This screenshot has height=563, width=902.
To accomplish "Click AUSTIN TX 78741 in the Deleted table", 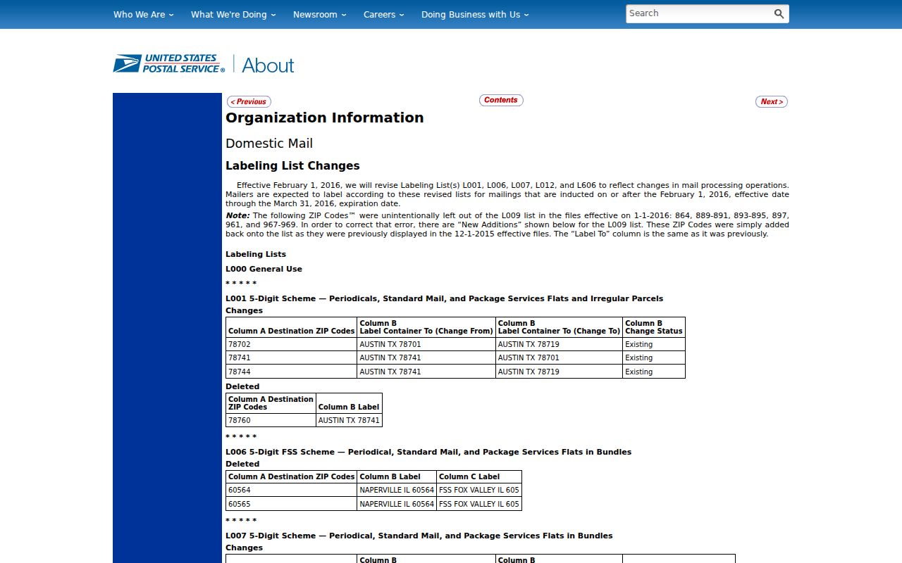I will pos(349,420).
